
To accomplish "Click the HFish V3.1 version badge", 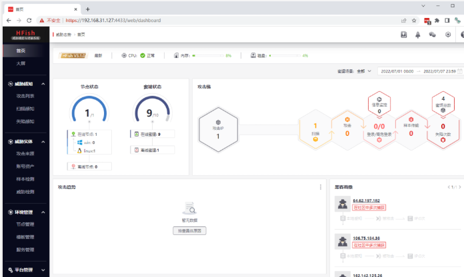I will tap(73, 55).
